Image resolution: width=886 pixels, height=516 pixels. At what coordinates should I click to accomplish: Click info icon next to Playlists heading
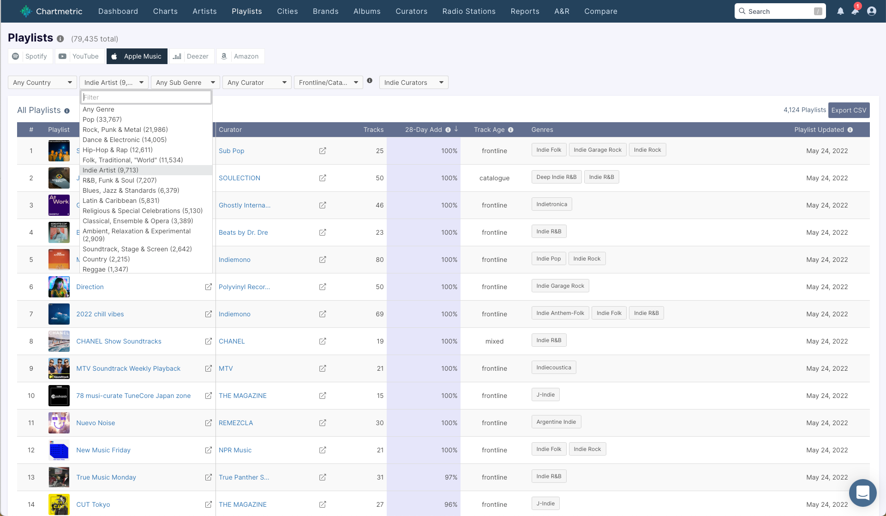coord(60,39)
